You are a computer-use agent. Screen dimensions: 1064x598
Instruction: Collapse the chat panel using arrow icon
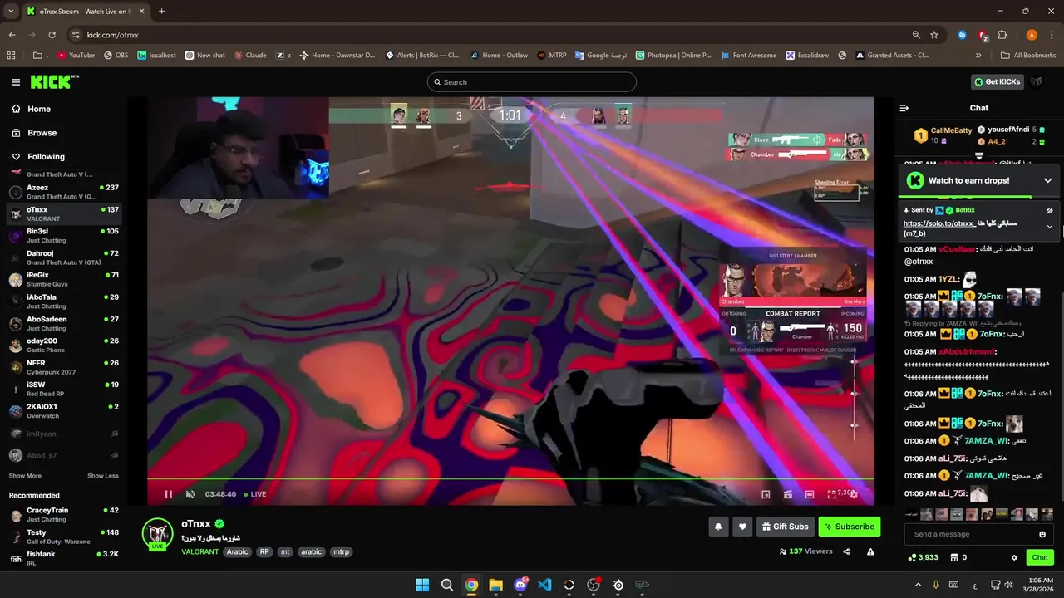[904, 108]
